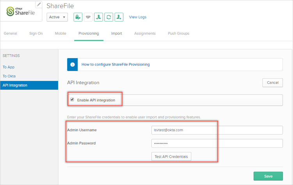Click the Citrix ShareFile logo
The width and height of the screenshot is (293, 185).
coord(21,11)
